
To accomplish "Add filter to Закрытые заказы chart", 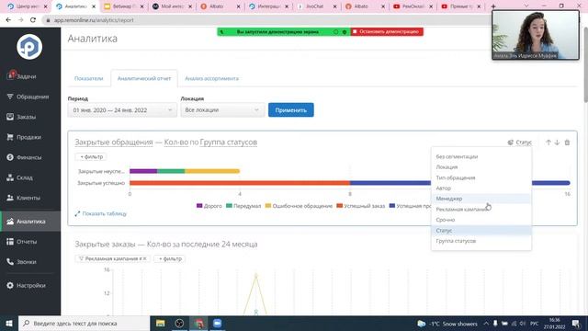I will coord(169,258).
